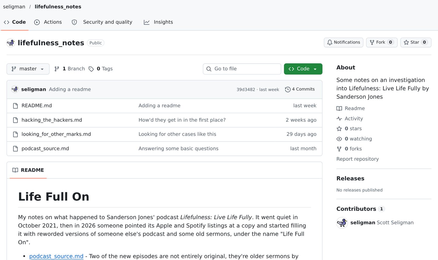View the 0 forks link
The image size is (438, 260).
[349, 149]
